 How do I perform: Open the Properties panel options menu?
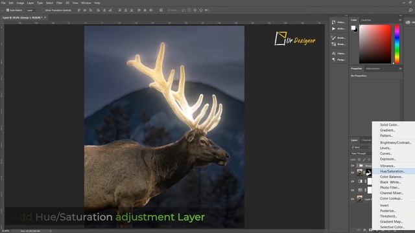pos(400,69)
